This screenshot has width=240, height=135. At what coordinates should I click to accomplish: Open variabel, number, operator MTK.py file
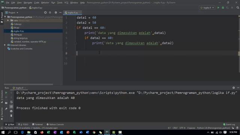pos(28,42)
